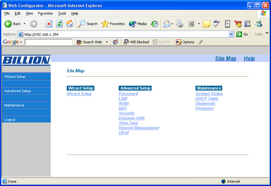Open the History clock icon

click(x=154, y=24)
